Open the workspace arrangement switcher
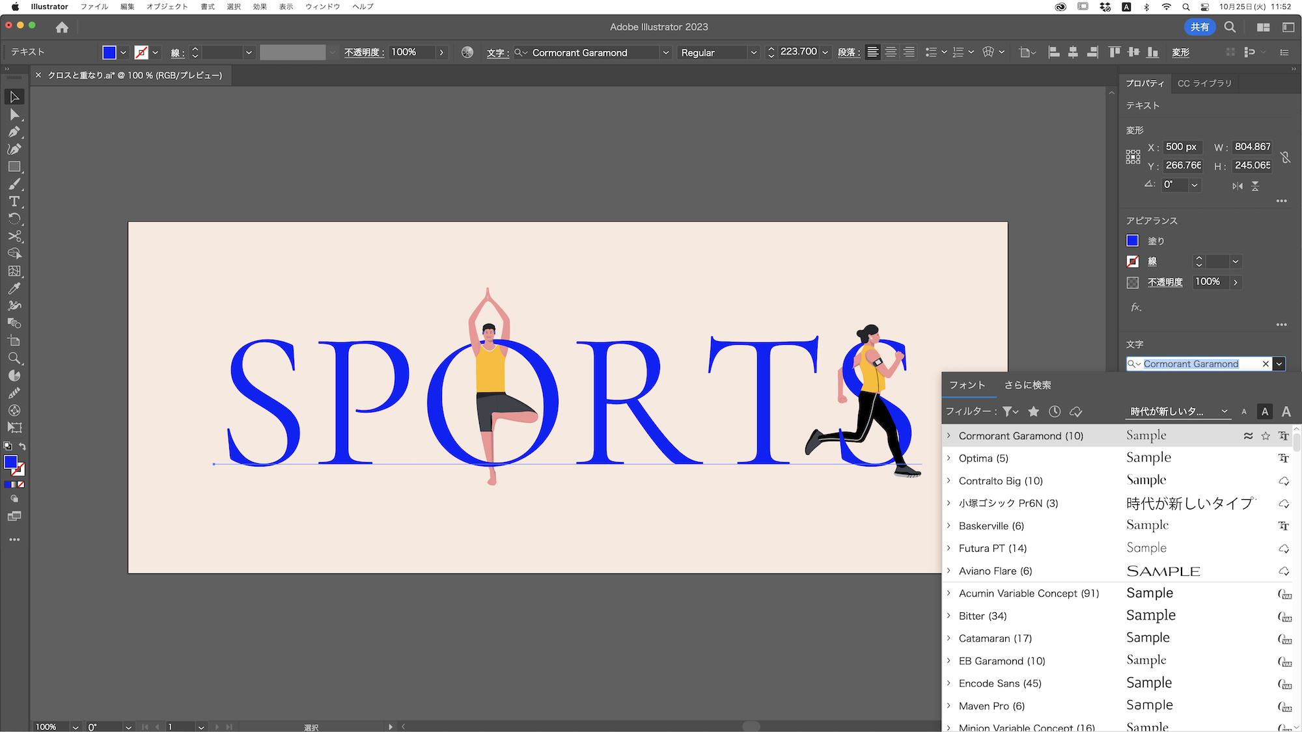Viewport: 1302px width, 732px height. click(x=1264, y=27)
